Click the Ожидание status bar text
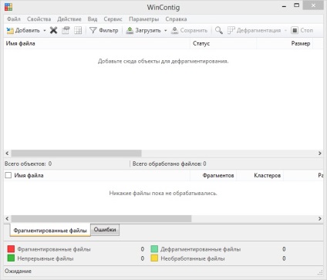 [18, 271]
